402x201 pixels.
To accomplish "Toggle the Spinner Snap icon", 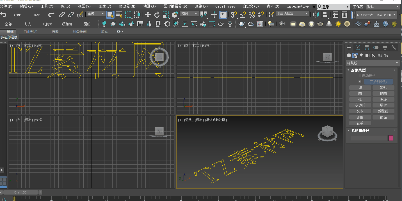I will coord(261,15).
